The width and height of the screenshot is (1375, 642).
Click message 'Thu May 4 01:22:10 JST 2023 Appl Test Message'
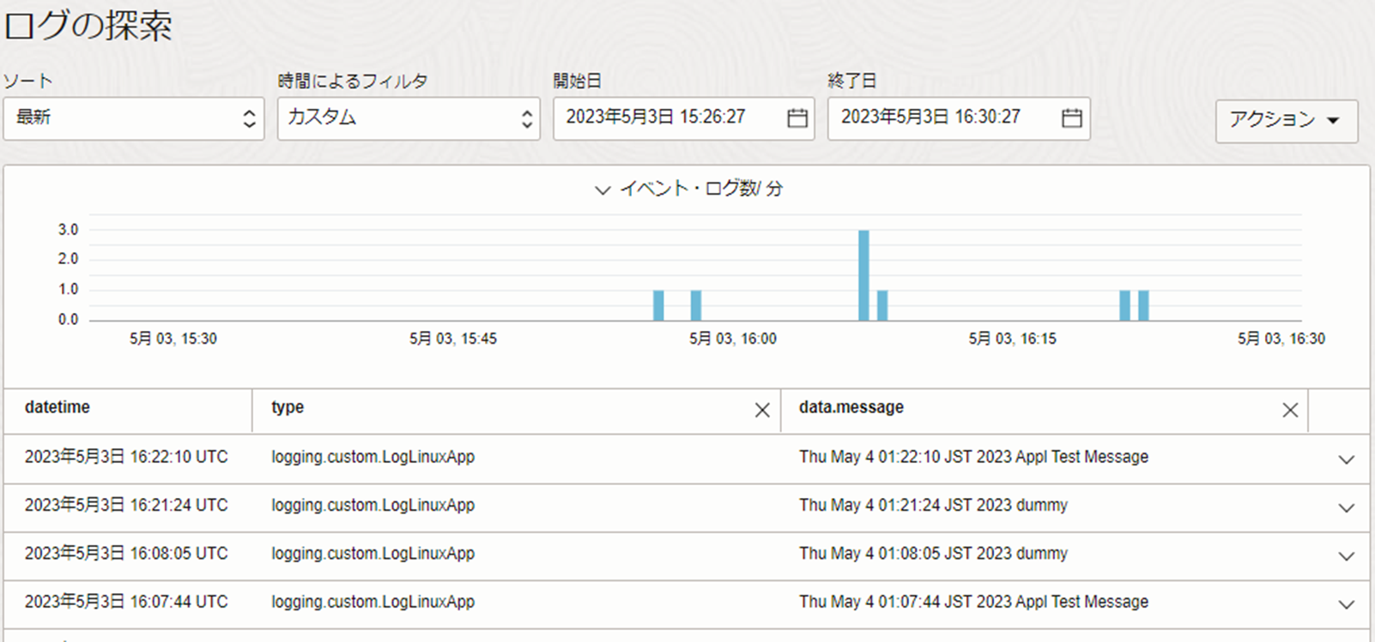pyautogui.click(x=973, y=457)
